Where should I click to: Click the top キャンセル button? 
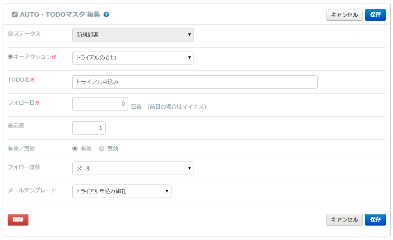[344, 15]
